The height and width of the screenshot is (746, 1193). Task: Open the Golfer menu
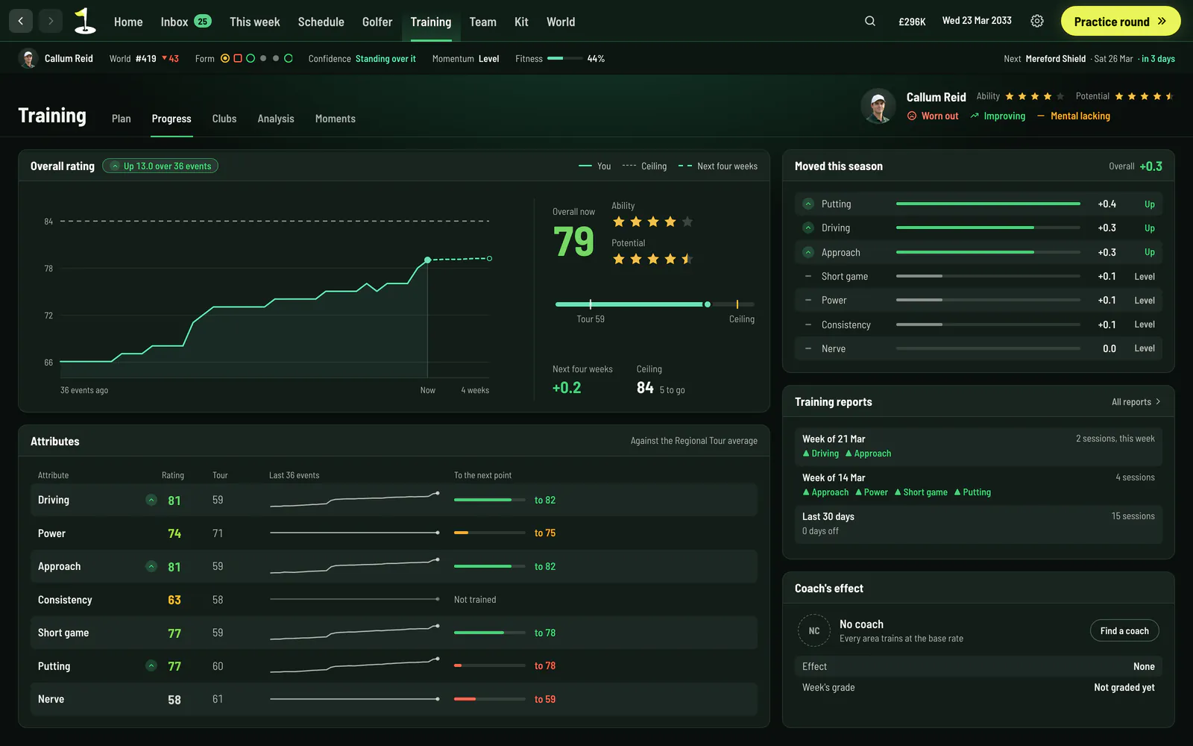377,22
